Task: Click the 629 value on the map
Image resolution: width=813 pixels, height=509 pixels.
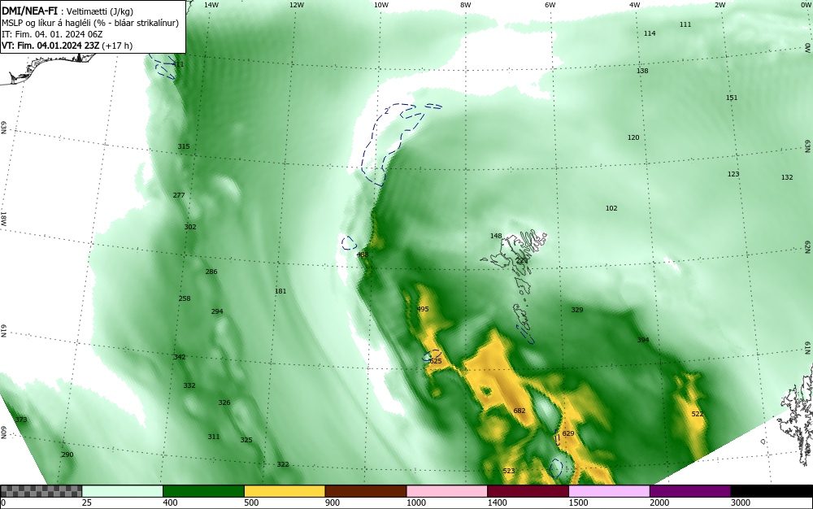Action: [568, 433]
